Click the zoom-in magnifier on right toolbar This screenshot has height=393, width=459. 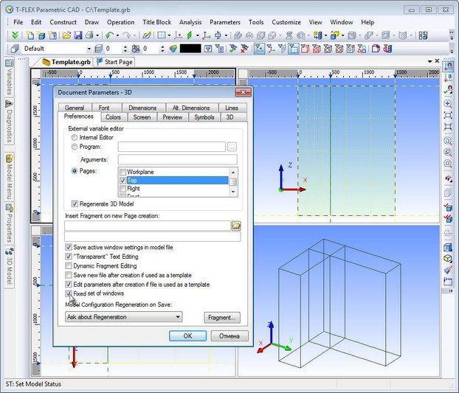448,103
